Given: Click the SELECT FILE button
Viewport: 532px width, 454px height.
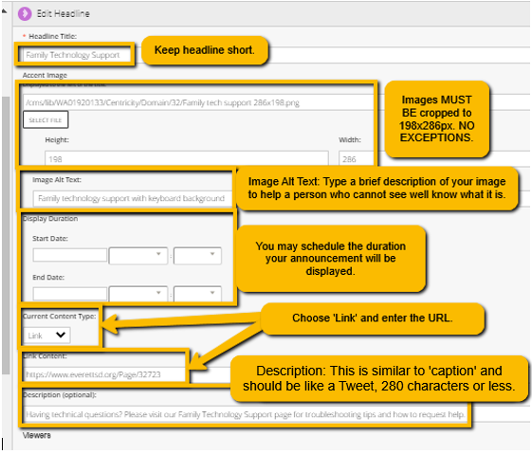Looking at the screenshot, I should click(x=46, y=119).
